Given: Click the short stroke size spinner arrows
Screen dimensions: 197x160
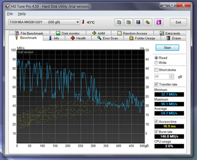Looking at the screenshot, I should 171,76.
